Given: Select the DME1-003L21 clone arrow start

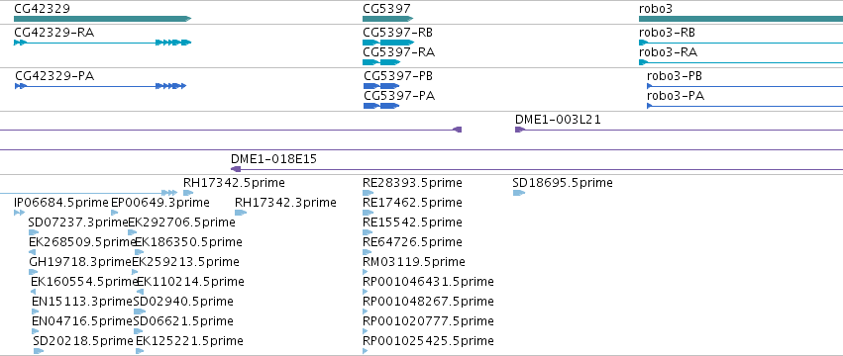Looking at the screenshot, I should 520,130.
